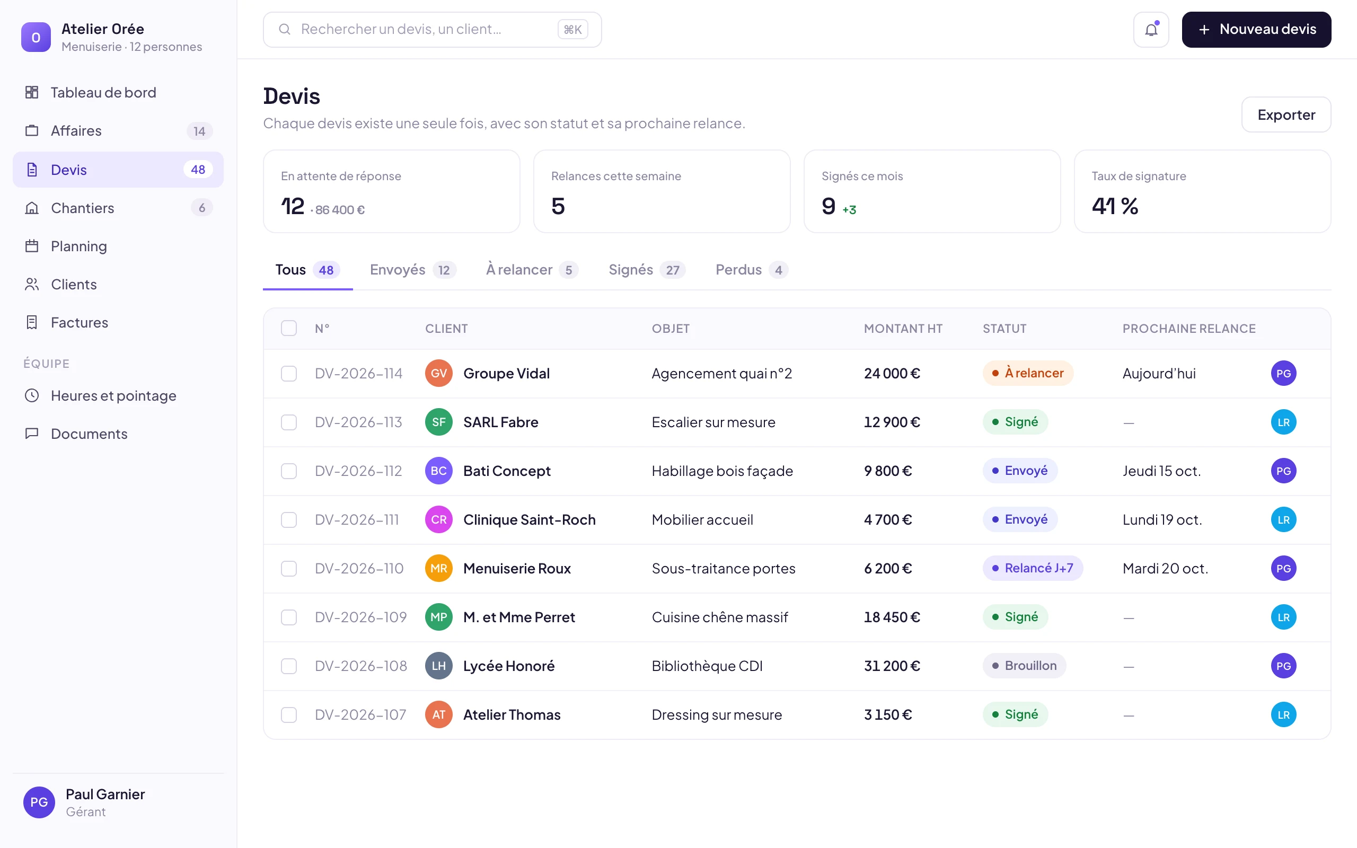Click the Chantiers building icon
Viewport: 1357px width, 848px height.
(x=32, y=208)
